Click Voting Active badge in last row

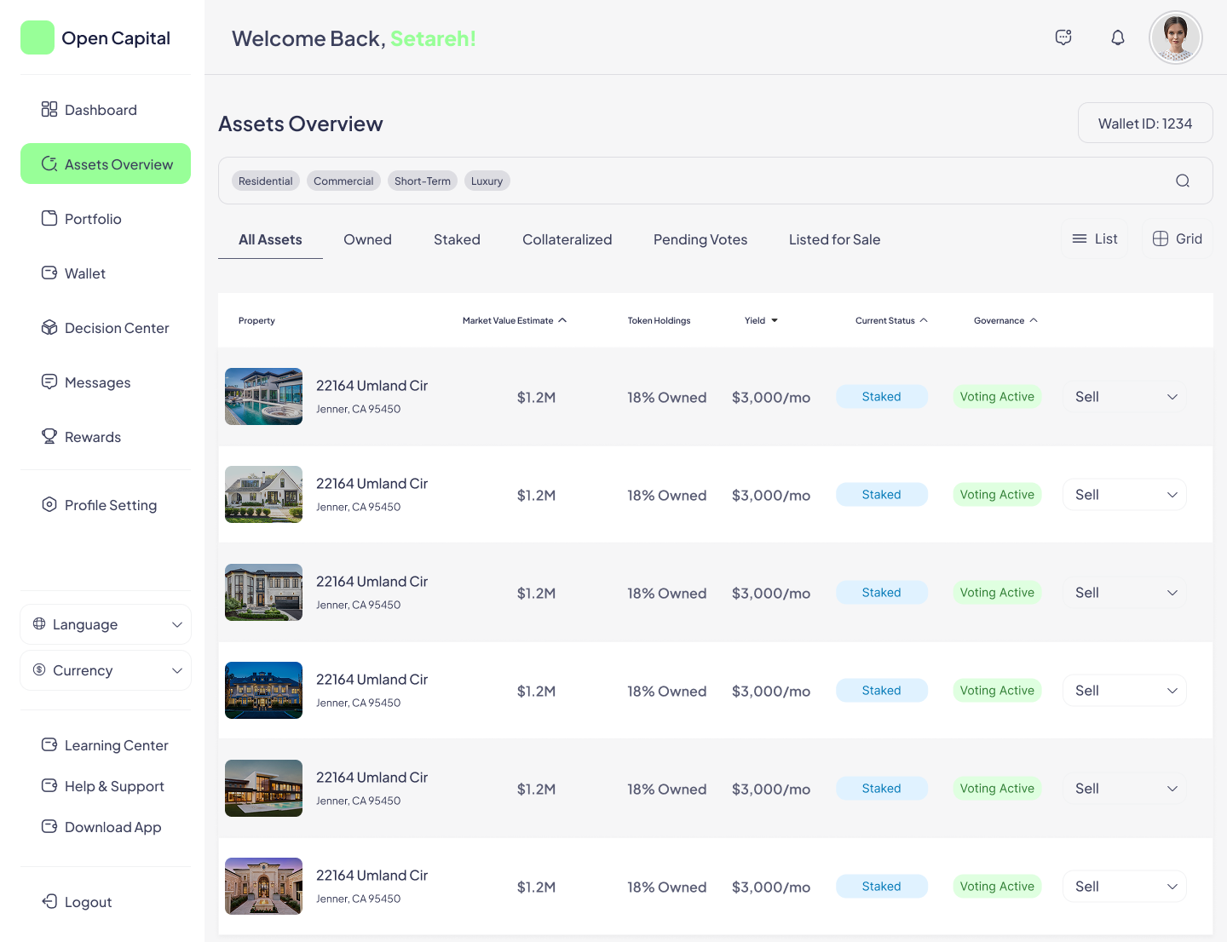click(997, 887)
